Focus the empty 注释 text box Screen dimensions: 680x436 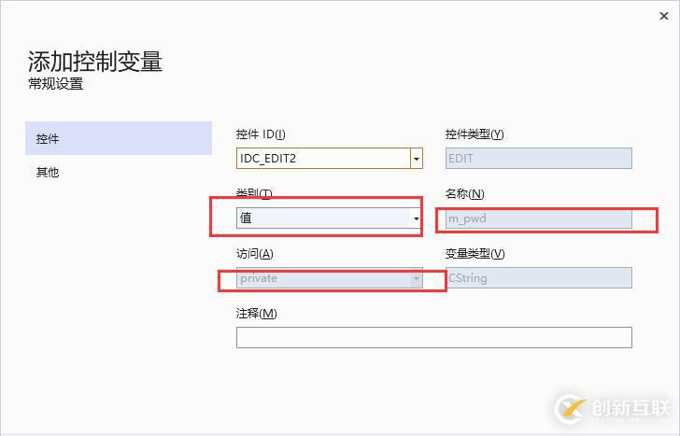[433, 337]
